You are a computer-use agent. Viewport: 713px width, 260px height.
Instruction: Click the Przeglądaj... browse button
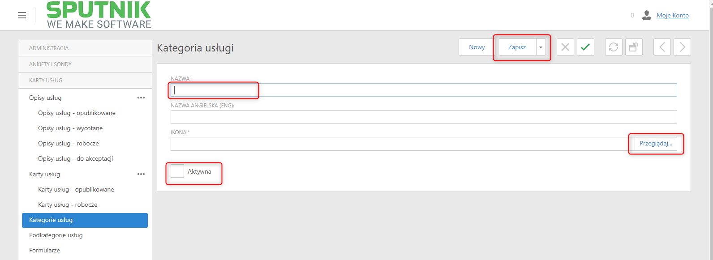tap(656, 144)
